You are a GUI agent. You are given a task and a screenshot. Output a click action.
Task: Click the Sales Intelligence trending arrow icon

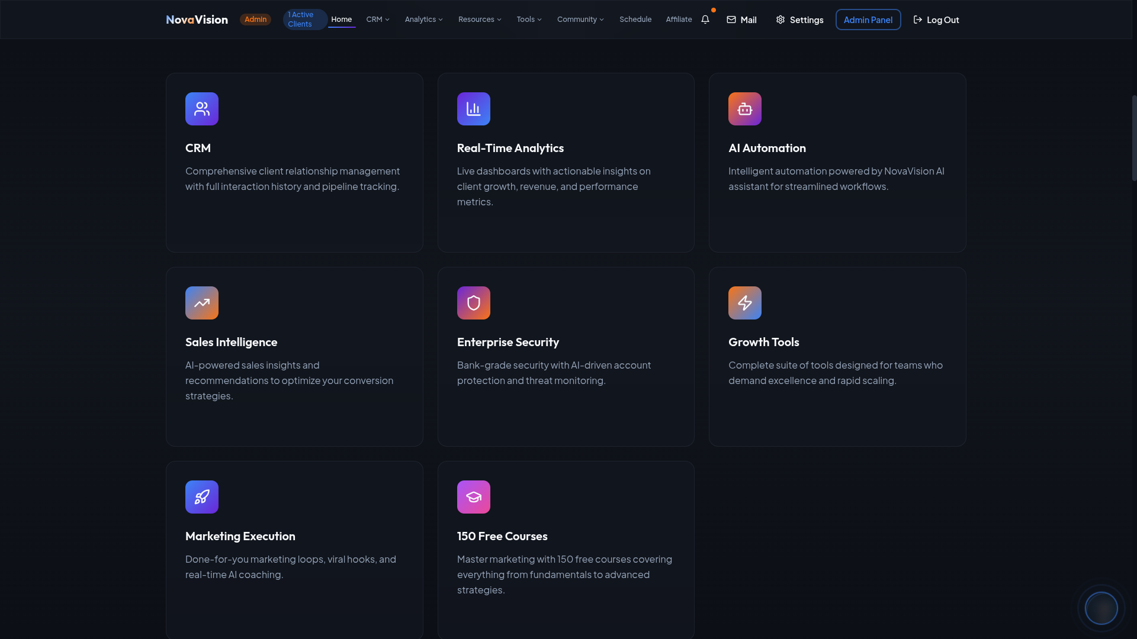pos(202,303)
